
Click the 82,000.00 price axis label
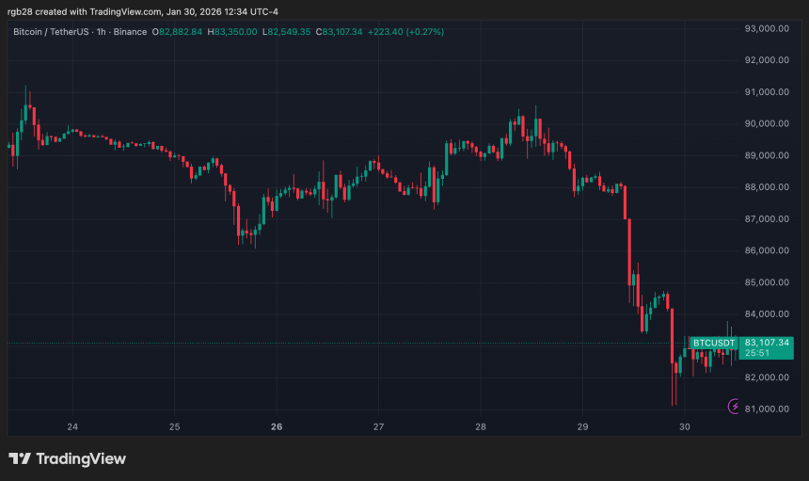(x=767, y=377)
